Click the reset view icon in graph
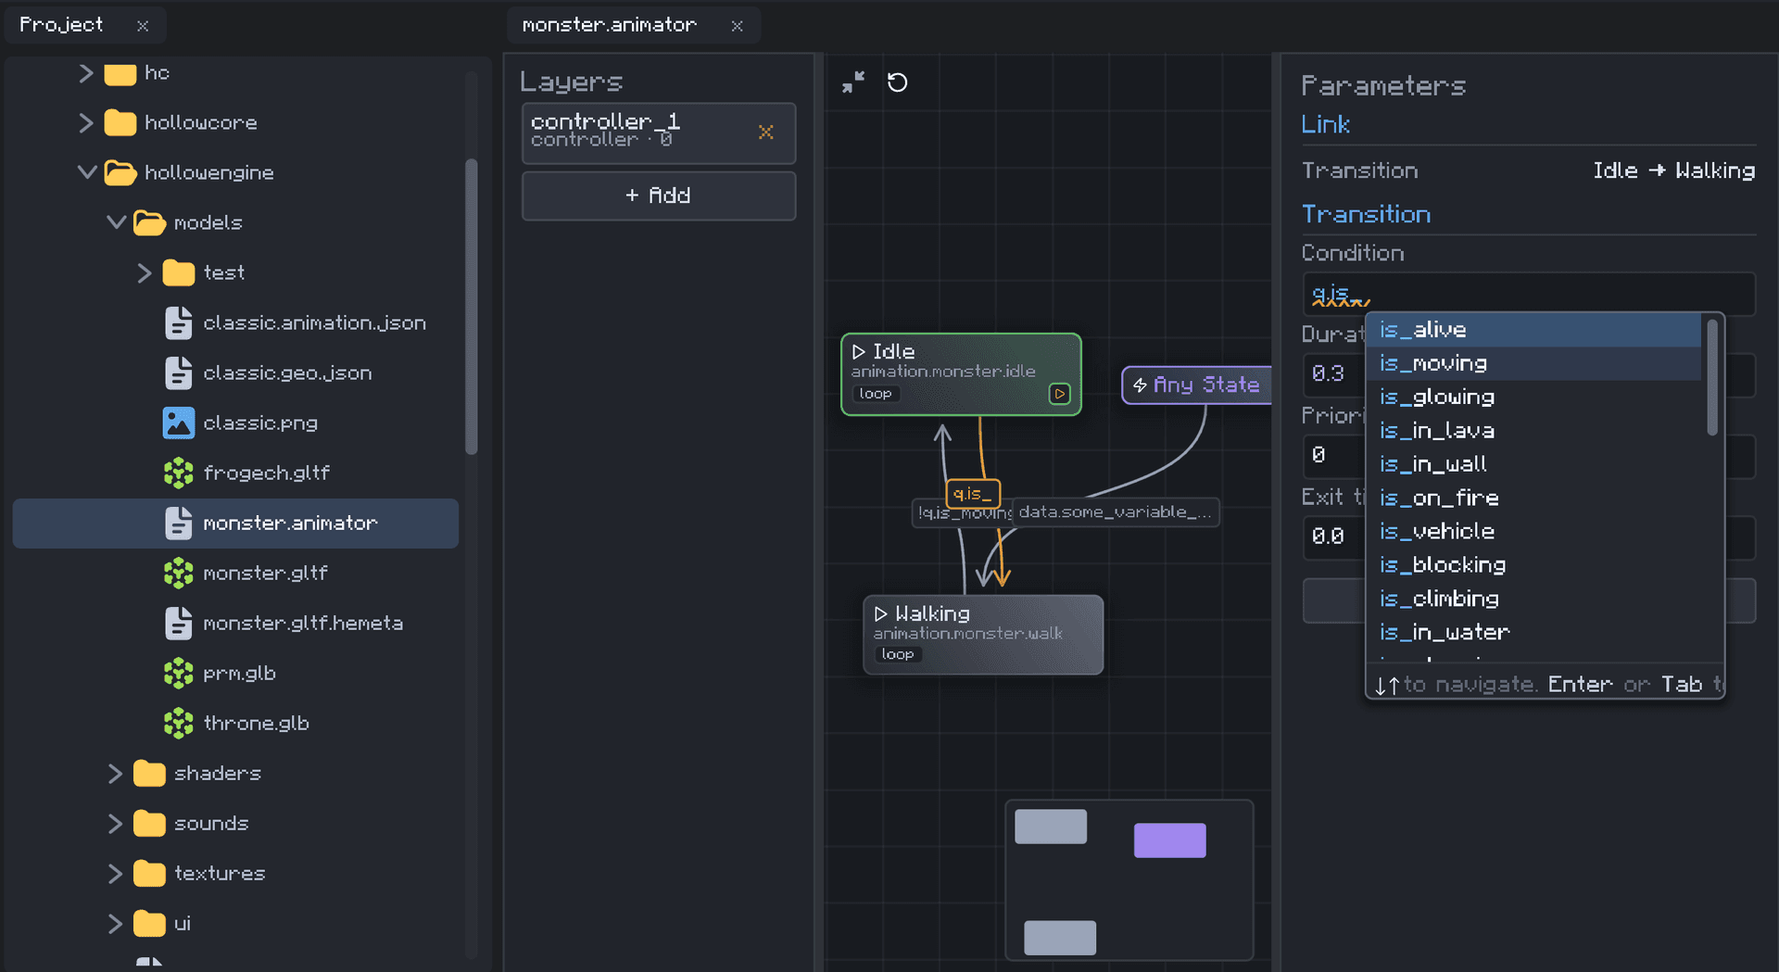The width and height of the screenshot is (1779, 972). pos(897,82)
